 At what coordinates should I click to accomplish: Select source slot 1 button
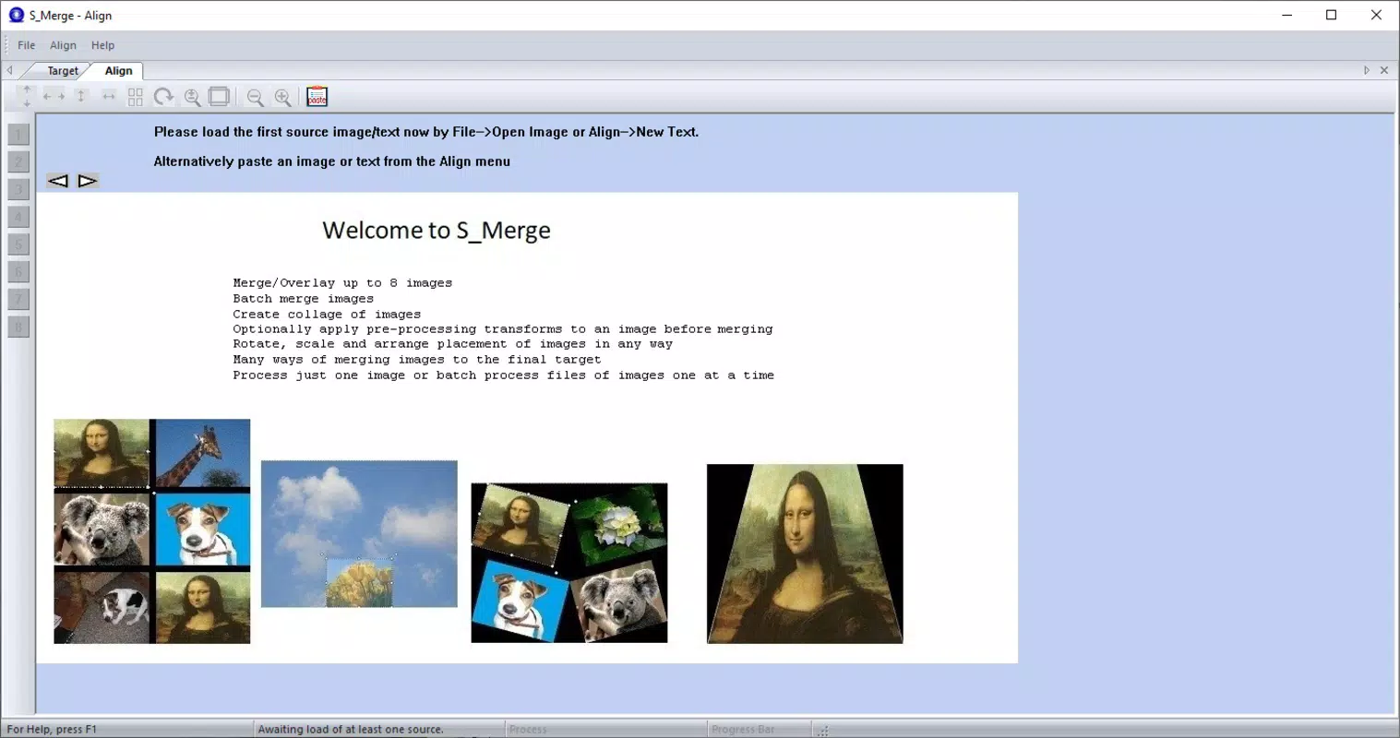[x=18, y=135]
